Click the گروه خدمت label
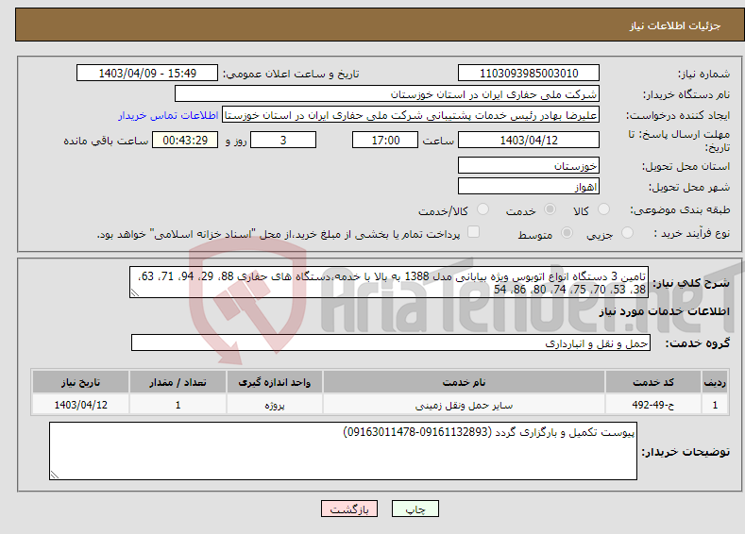 (x=697, y=343)
